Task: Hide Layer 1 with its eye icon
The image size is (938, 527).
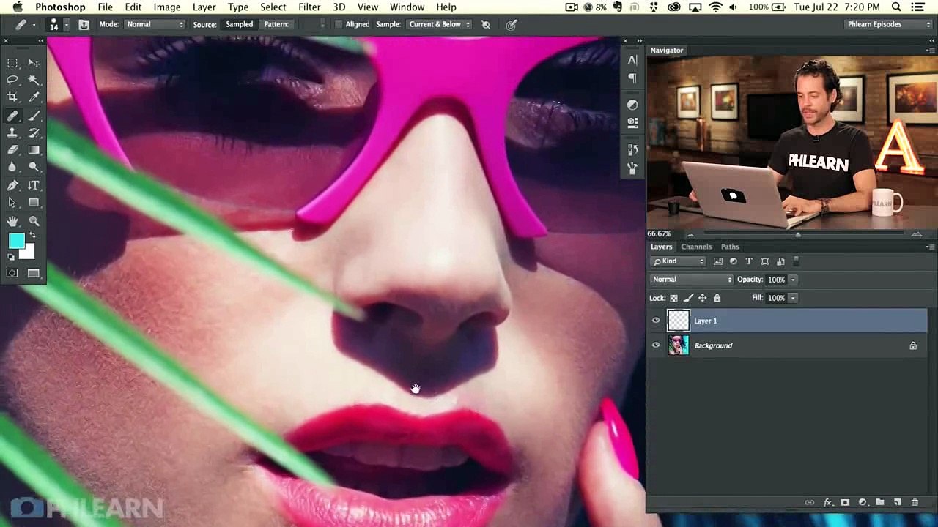Action: pyautogui.click(x=656, y=321)
